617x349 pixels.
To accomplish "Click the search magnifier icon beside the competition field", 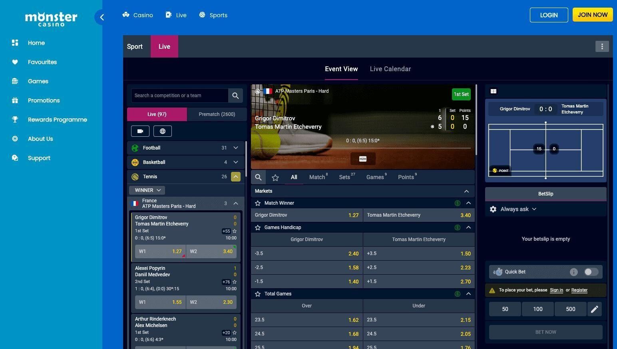I will point(235,96).
